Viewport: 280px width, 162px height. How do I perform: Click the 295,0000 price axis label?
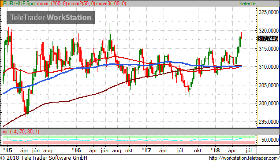coord(269,122)
